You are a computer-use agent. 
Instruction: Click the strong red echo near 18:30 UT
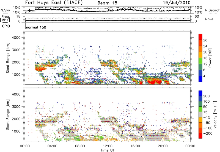(155, 81)
